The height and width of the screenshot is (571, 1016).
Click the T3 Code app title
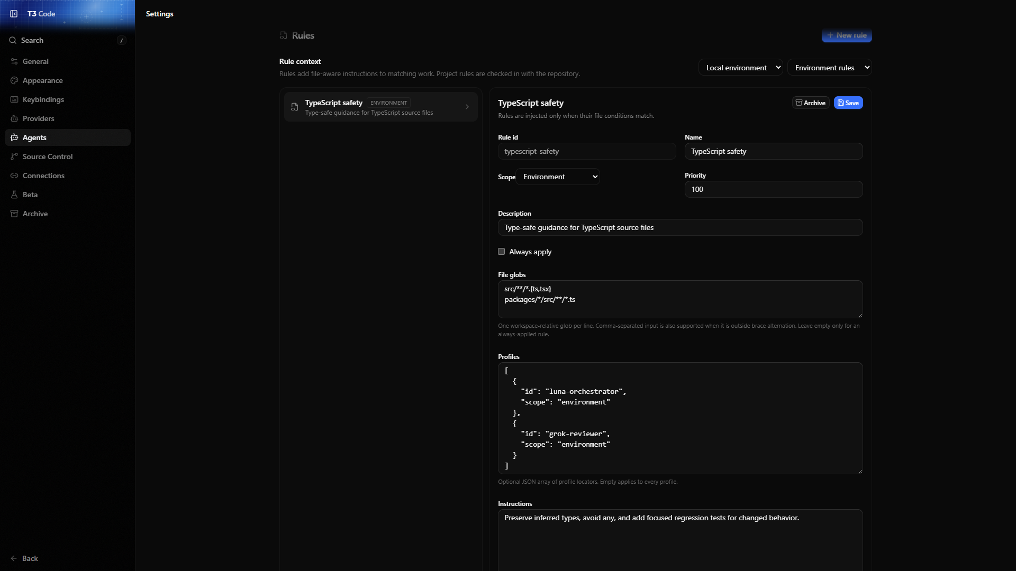[x=41, y=14]
